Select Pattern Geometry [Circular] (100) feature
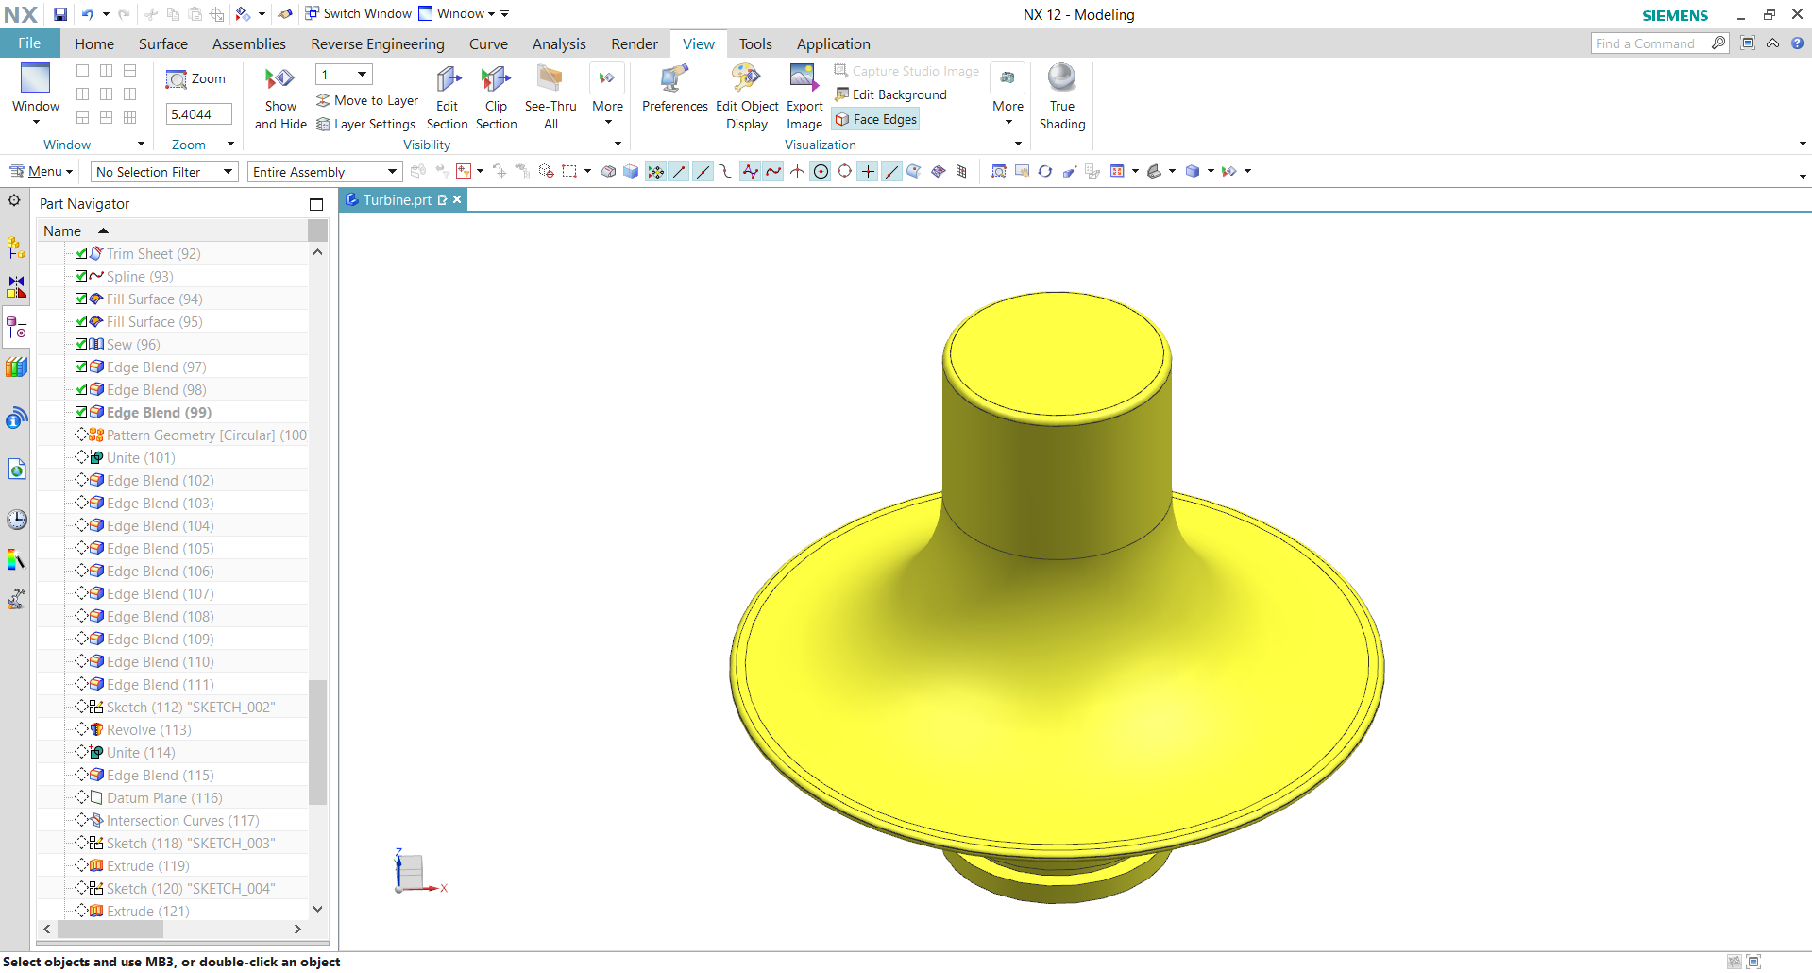 click(x=207, y=435)
